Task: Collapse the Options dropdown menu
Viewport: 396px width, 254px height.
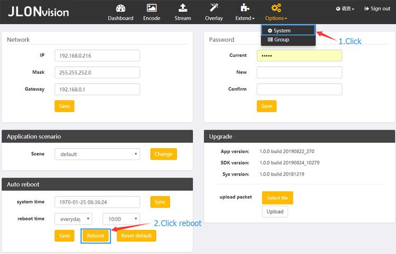Action: [276, 18]
